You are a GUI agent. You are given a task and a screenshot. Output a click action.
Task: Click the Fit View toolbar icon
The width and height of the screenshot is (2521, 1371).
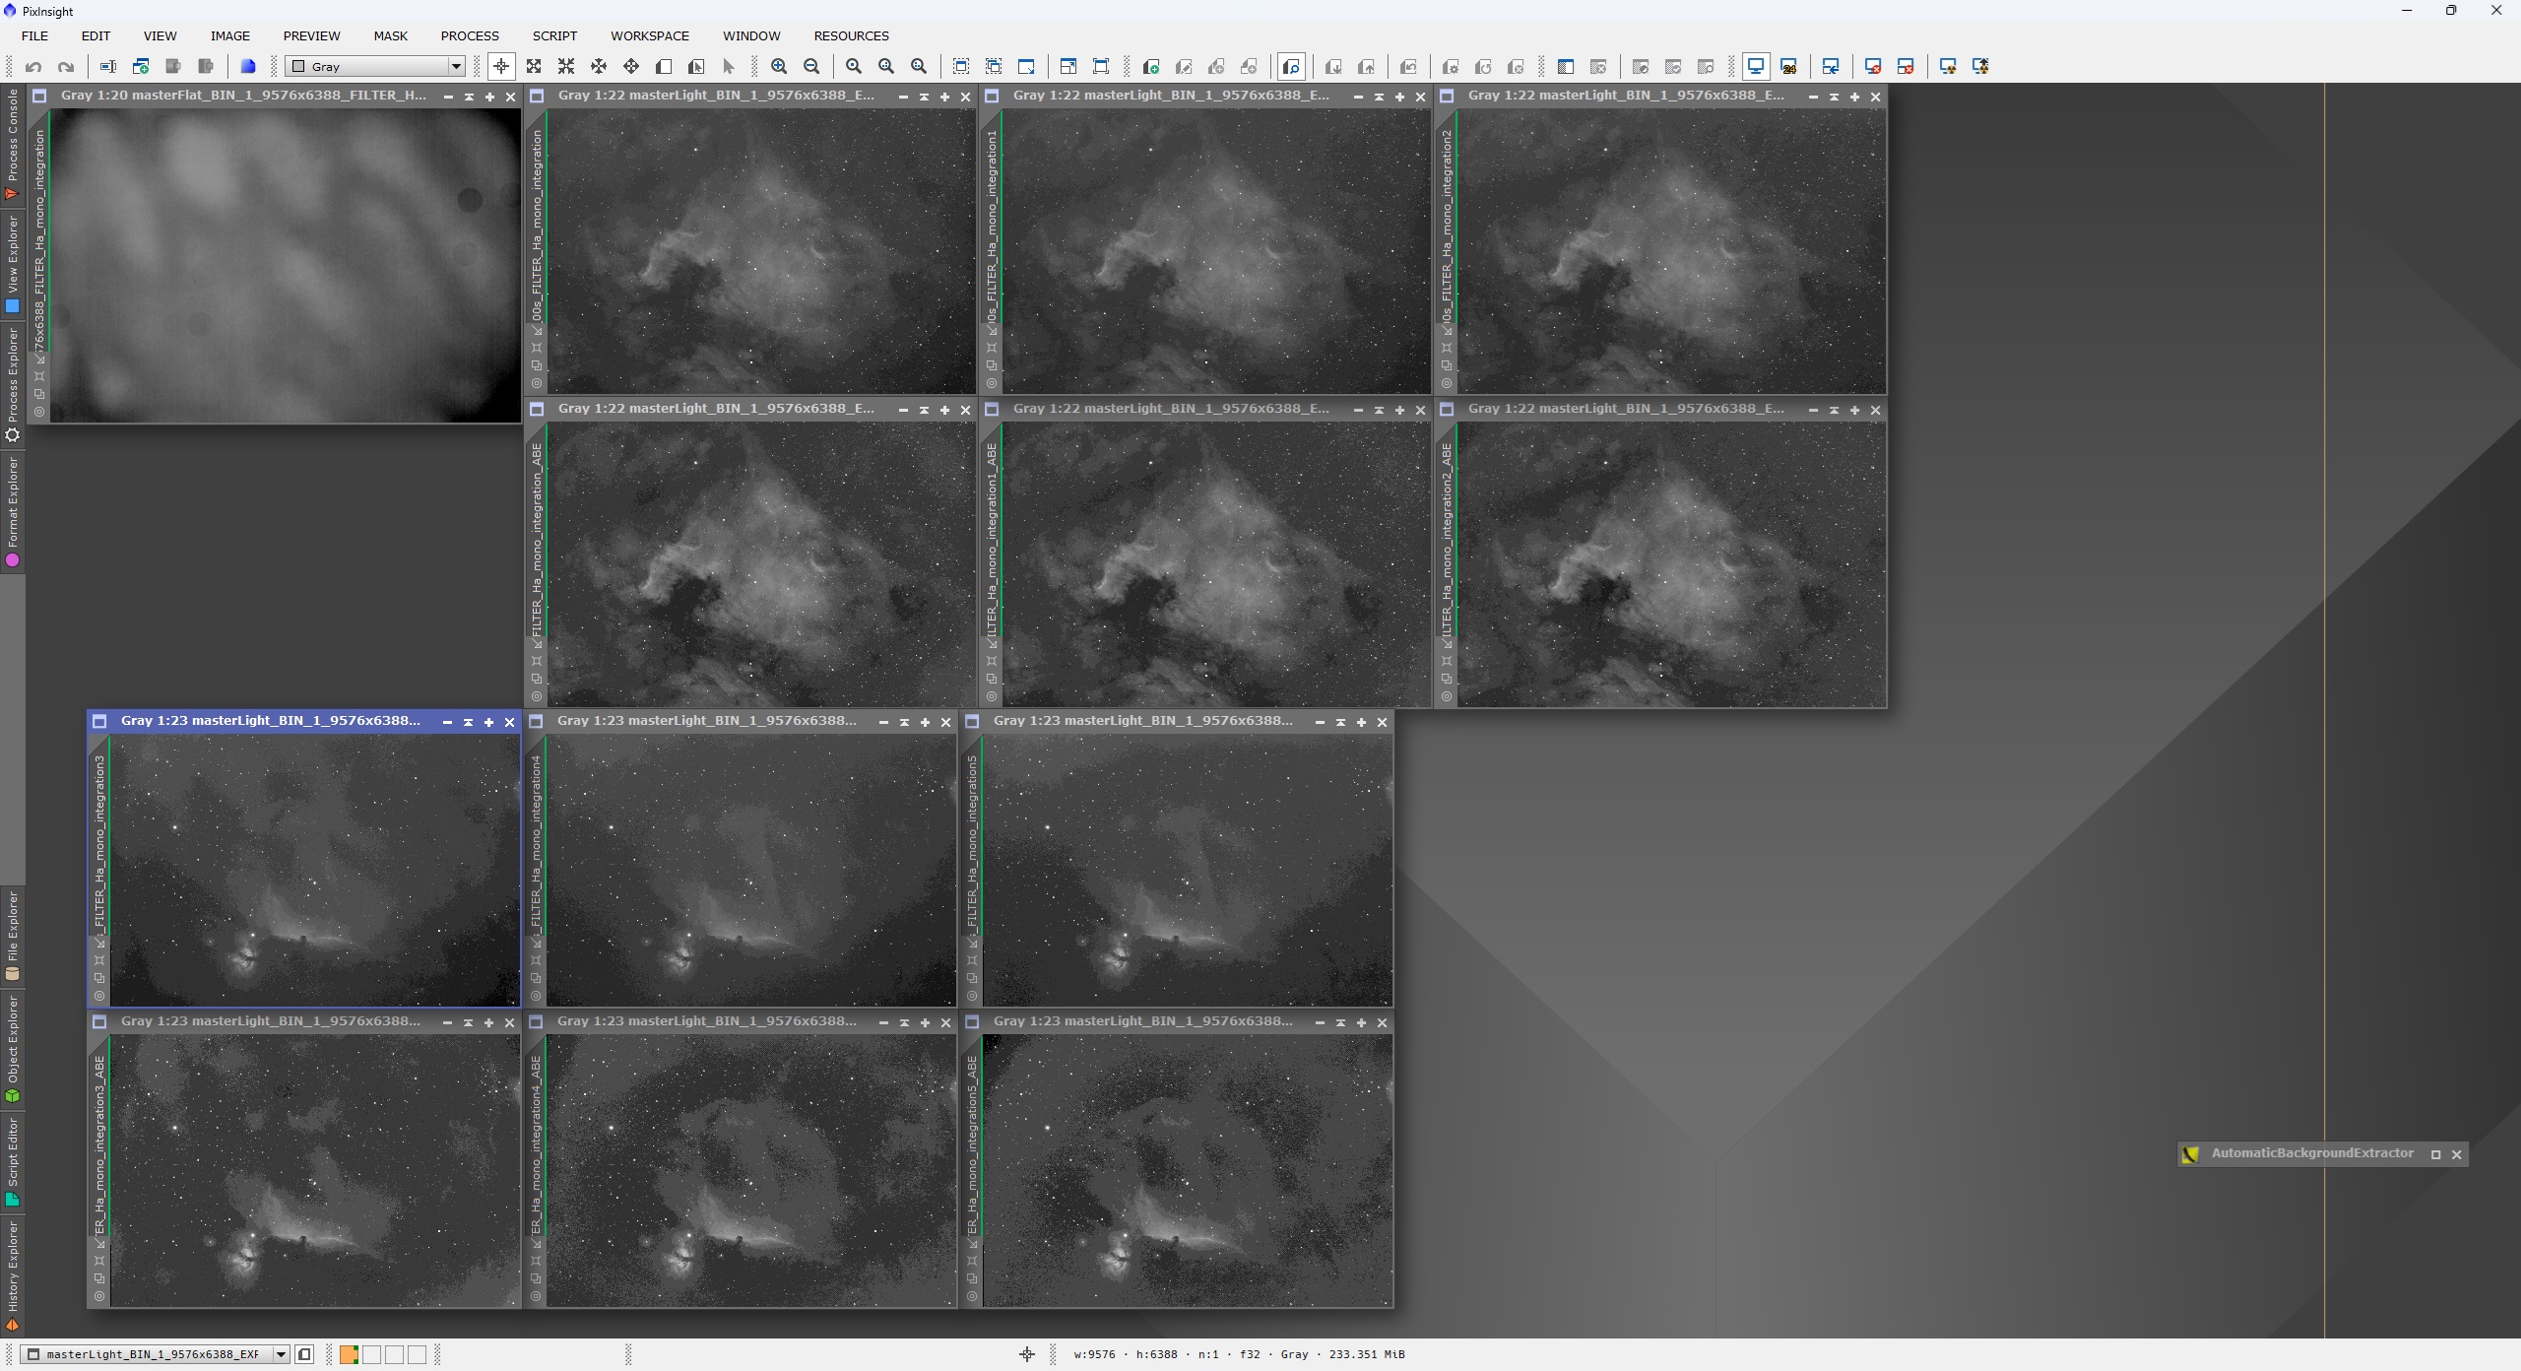961,67
